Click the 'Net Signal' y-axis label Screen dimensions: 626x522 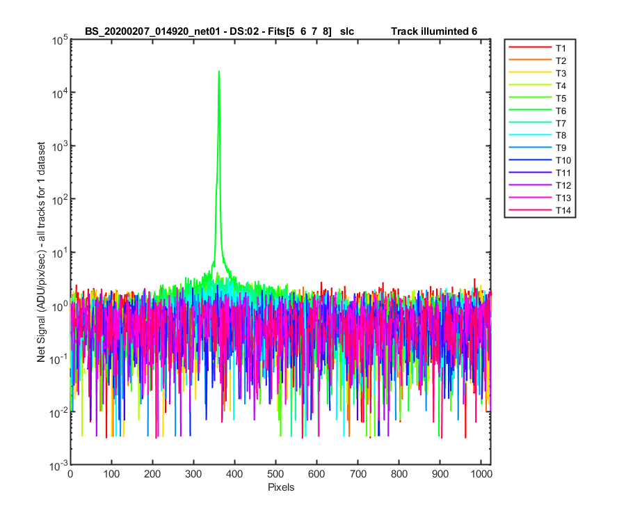click(41, 253)
